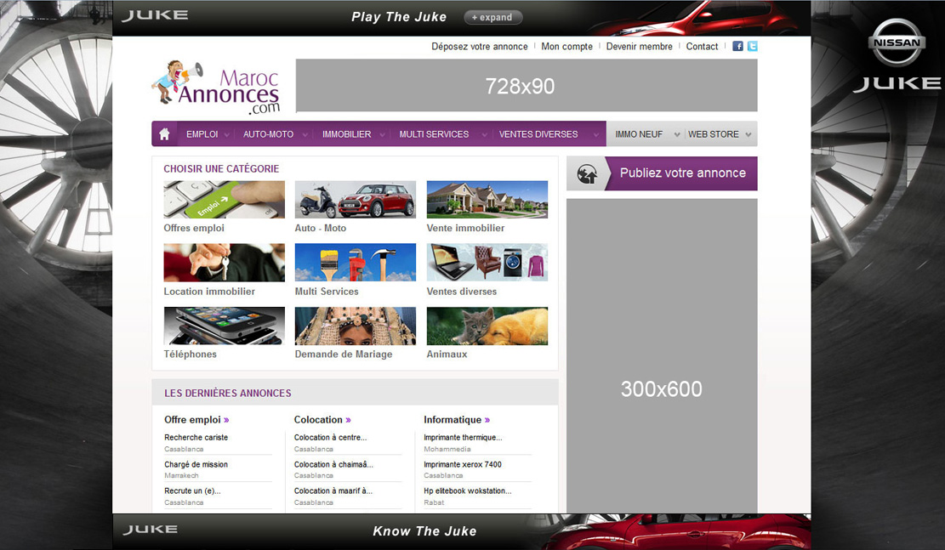
Task: Click the Nissan logo emblem
Action: pos(896,43)
